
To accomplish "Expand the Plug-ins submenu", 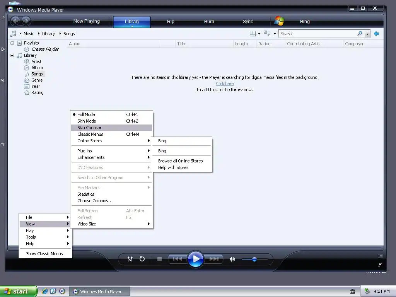I will click(x=112, y=151).
